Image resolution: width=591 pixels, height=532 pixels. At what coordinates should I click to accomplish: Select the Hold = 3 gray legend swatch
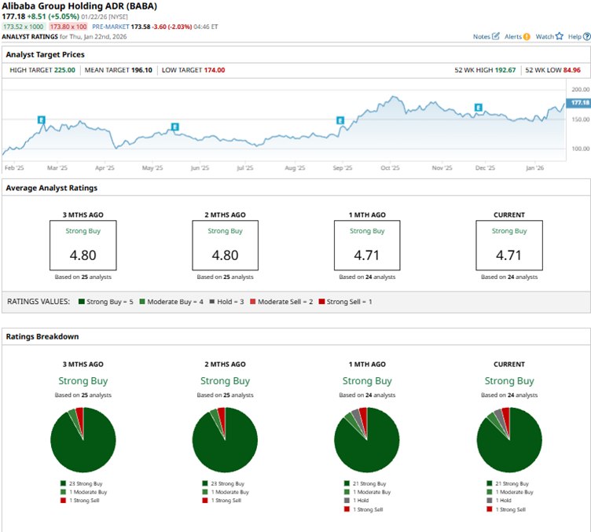(212, 302)
